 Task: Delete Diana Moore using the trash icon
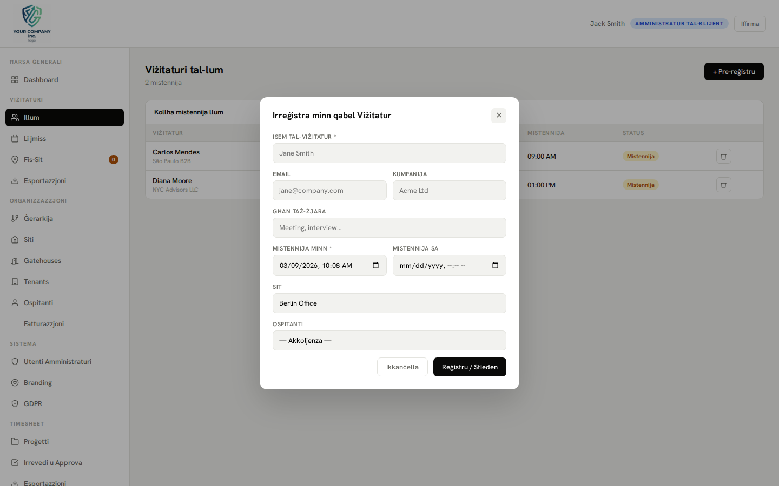(x=723, y=185)
